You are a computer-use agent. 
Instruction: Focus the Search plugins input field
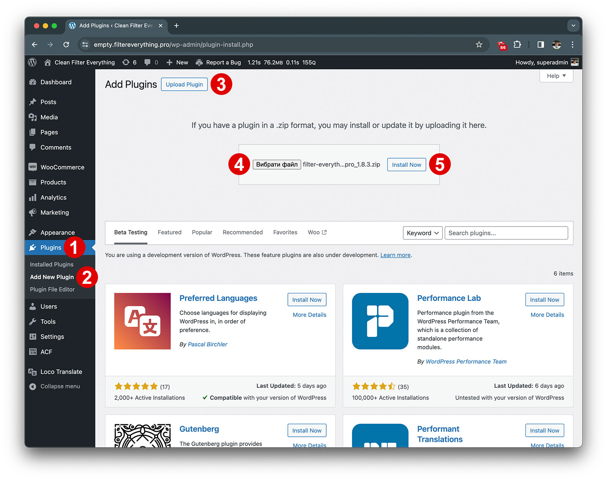point(506,233)
